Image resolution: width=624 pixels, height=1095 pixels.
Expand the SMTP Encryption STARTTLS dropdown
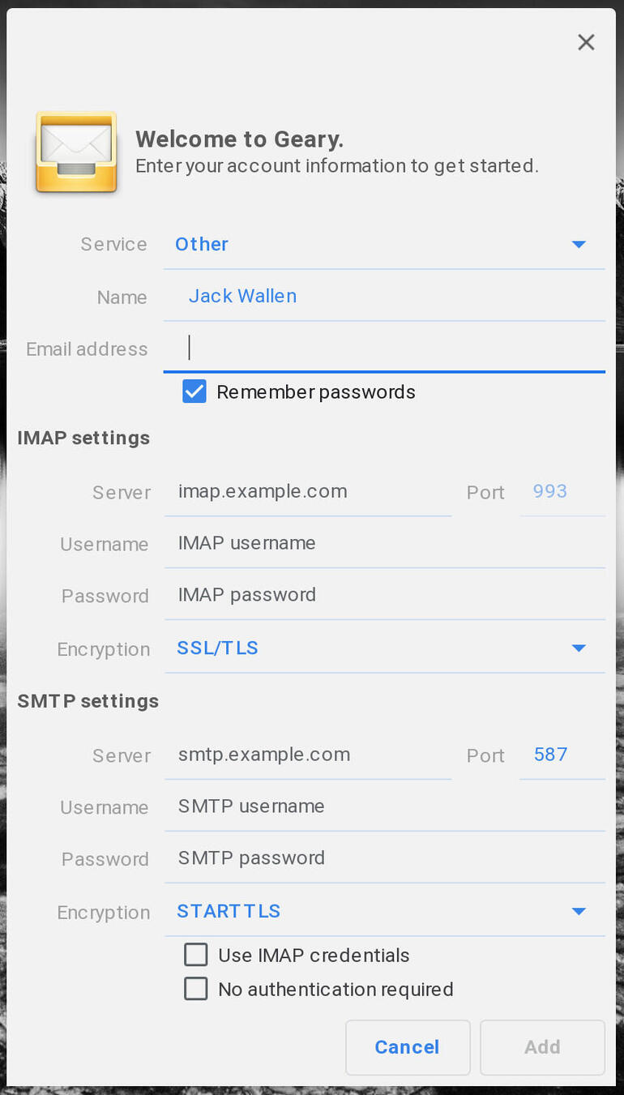click(385, 911)
